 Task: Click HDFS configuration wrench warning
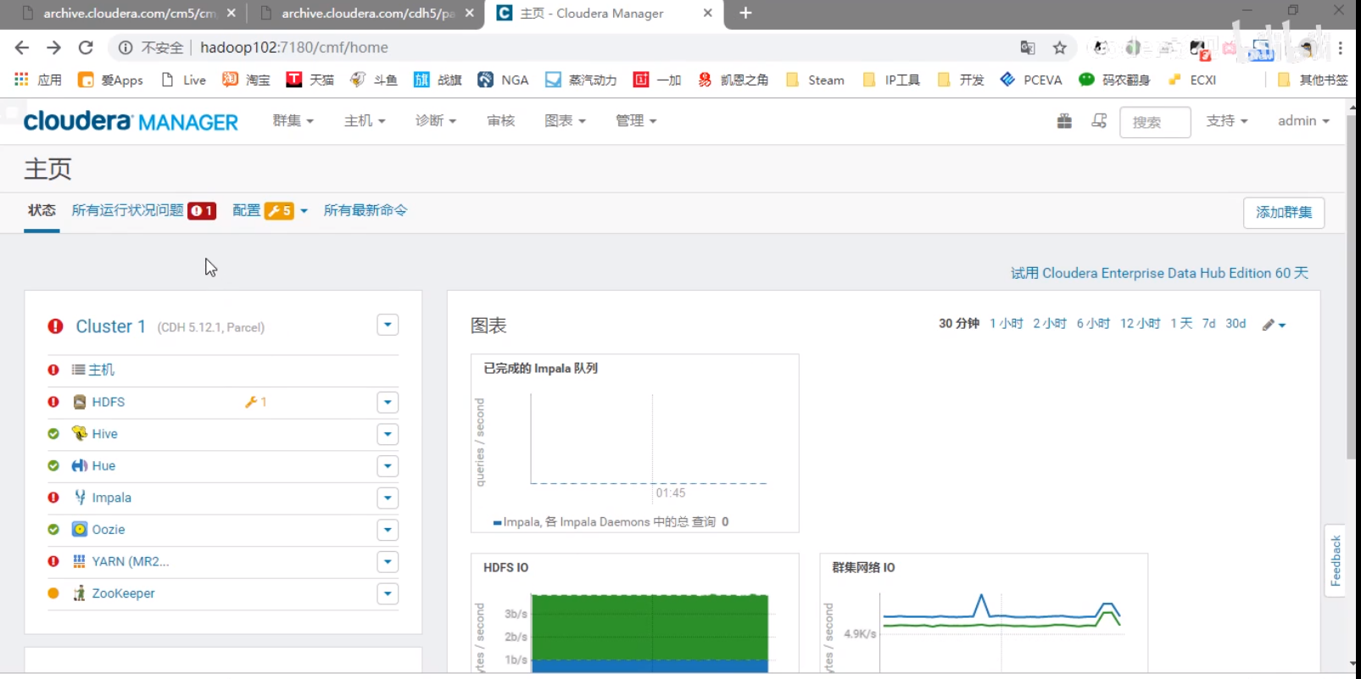click(x=255, y=402)
